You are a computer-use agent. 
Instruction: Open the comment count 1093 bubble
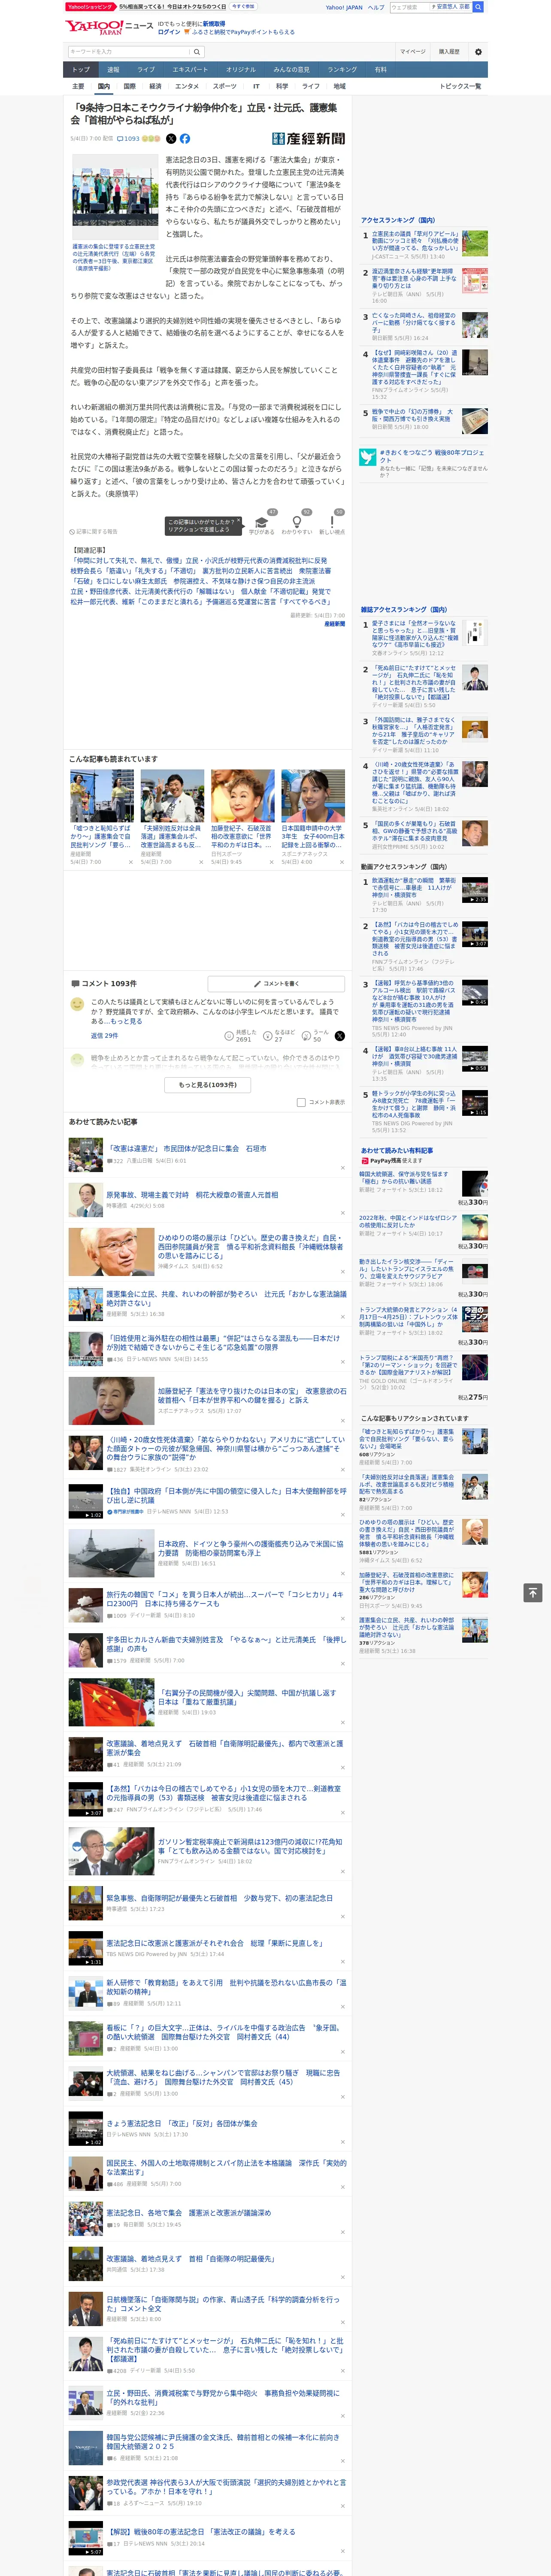128,139
